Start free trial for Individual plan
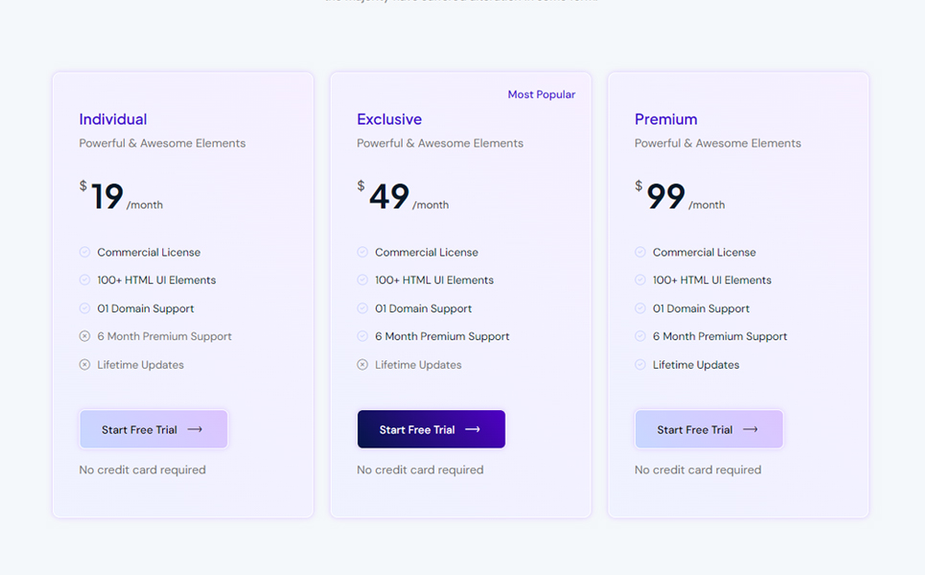Screen dimensions: 925x575 click(x=153, y=429)
